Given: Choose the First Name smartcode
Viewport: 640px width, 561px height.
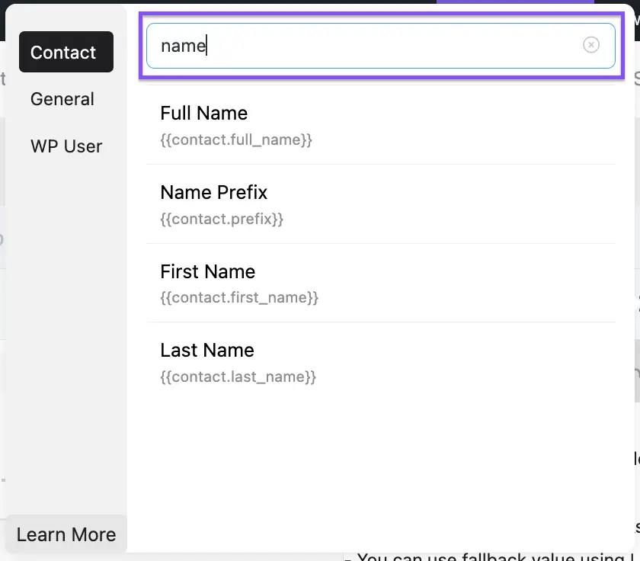Looking at the screenshot, I should pos(380,284).
